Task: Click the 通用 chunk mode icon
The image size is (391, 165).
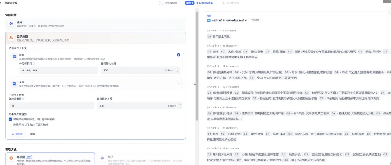Action: tap(11, 24)
